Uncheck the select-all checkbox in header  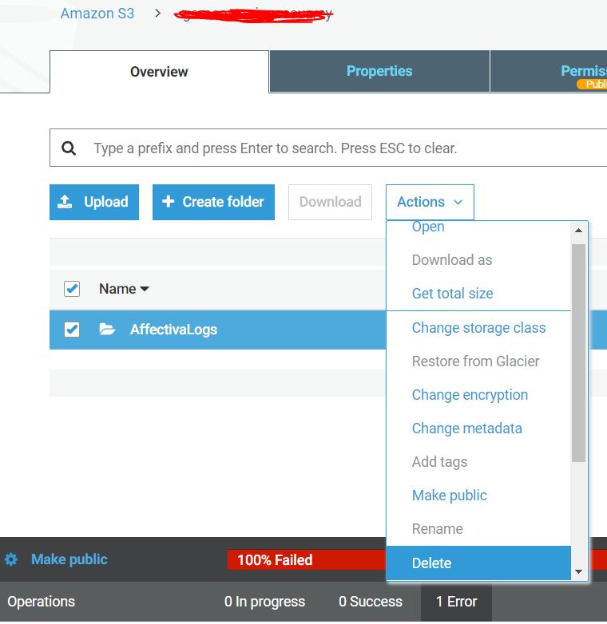[x=72, y=289]
